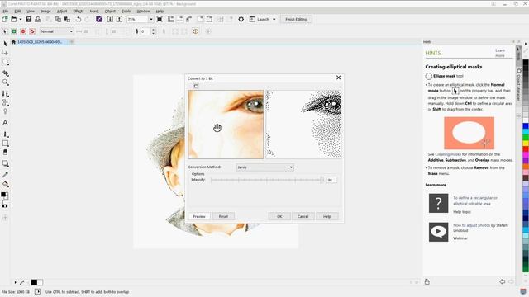
Task: Select the Fill bucket tool
Action: point(5,184)
